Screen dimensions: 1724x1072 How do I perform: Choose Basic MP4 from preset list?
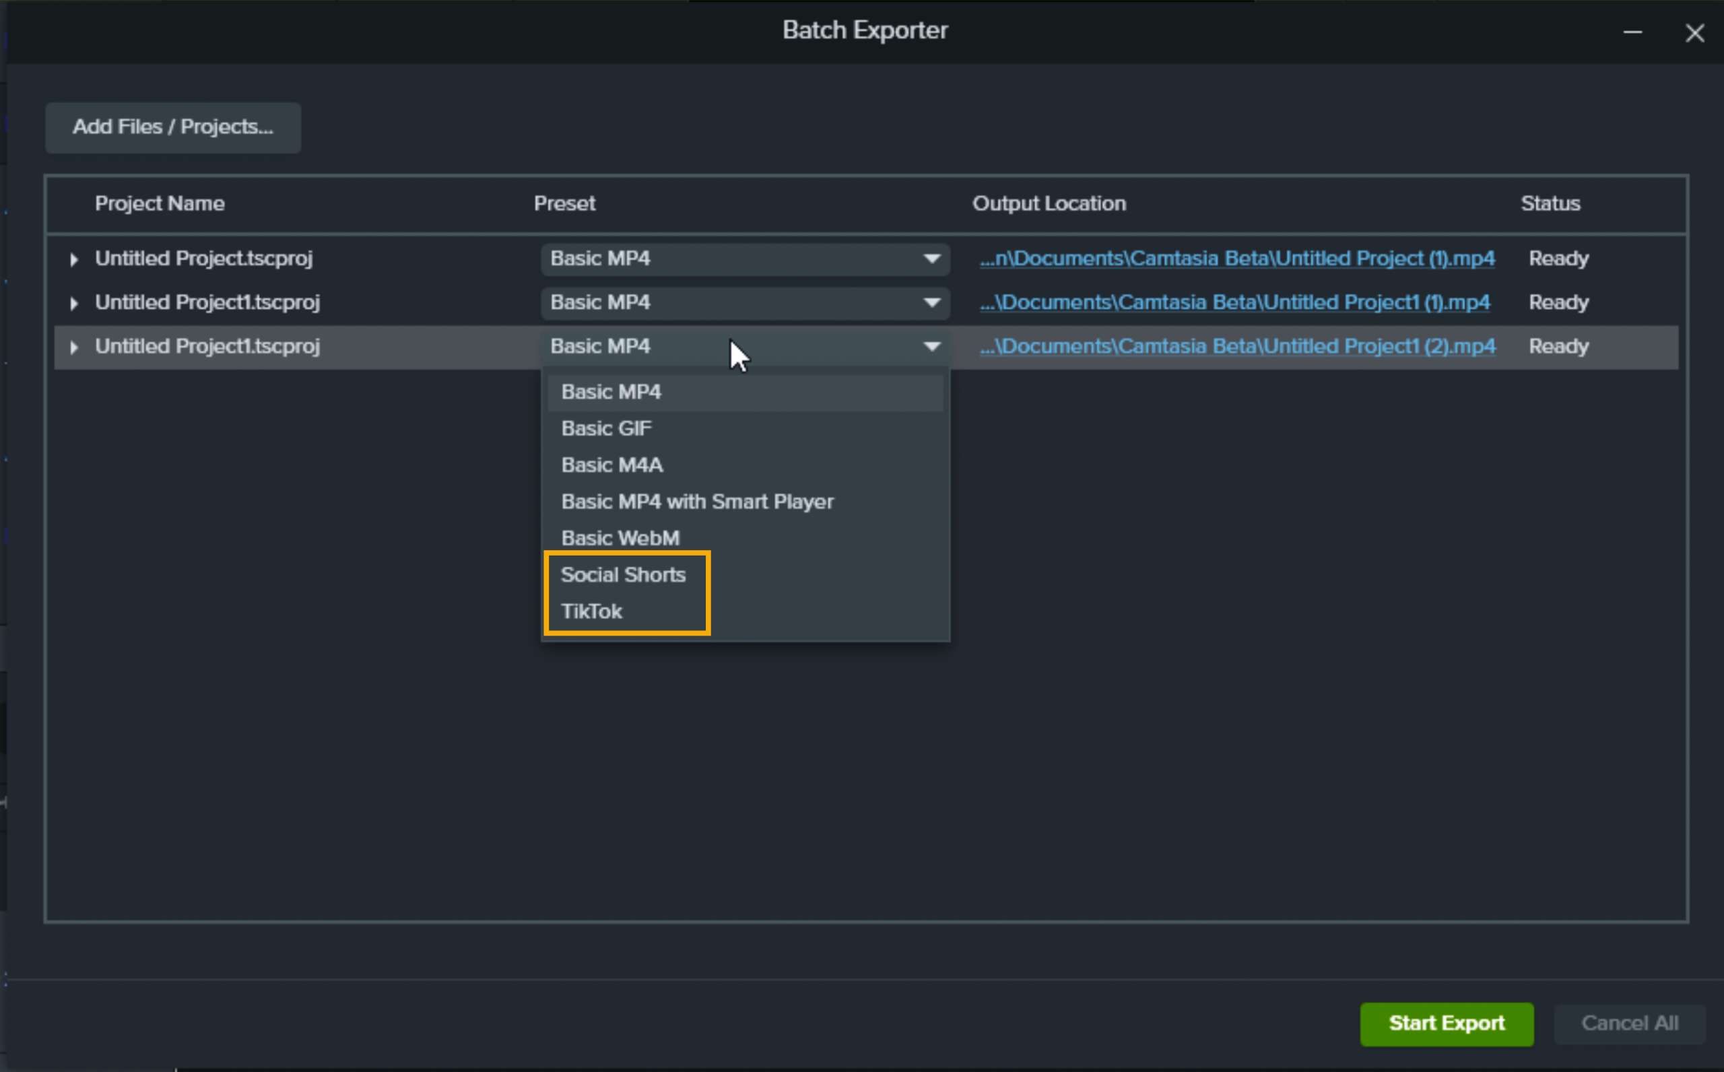(745, 392)
